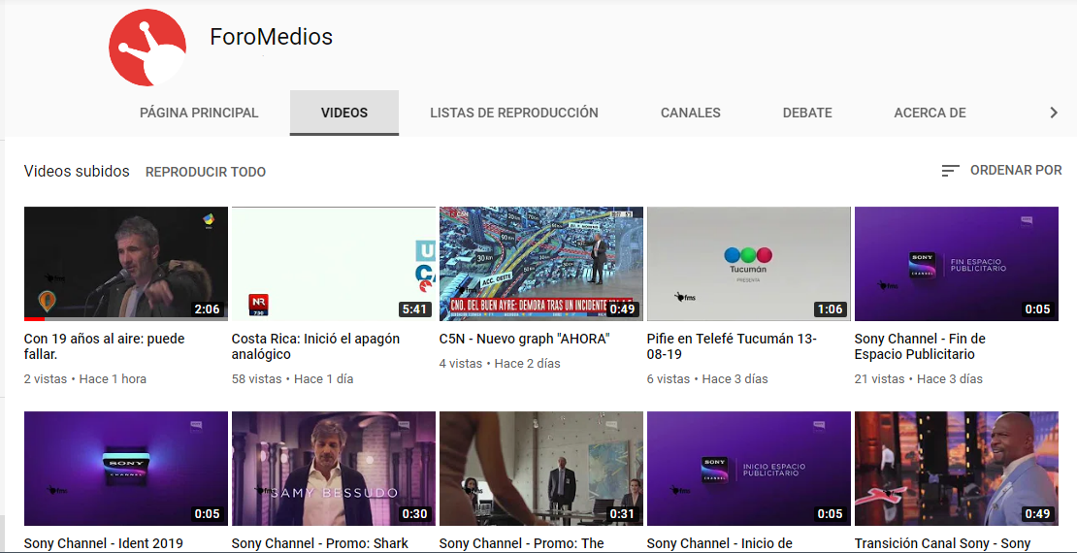Play the FIN ESPACIO PUBLICITARIO thumbnail
1077x553 pixels.
pyautogui.click(x=956, y=264)
